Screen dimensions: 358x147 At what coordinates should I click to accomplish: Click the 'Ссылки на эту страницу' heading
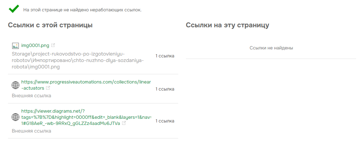pyautogui.click(x=227, y=25)
